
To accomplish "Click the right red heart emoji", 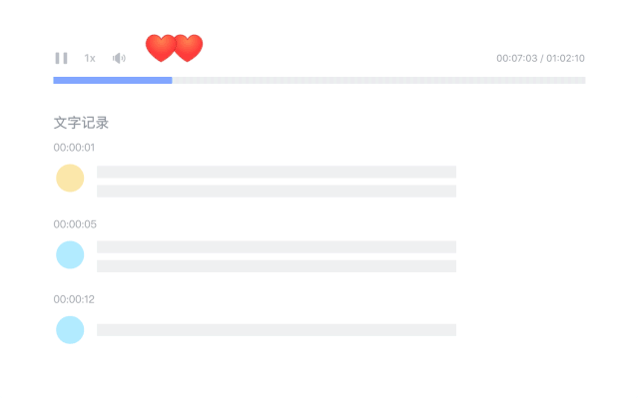I will (189, 48).
